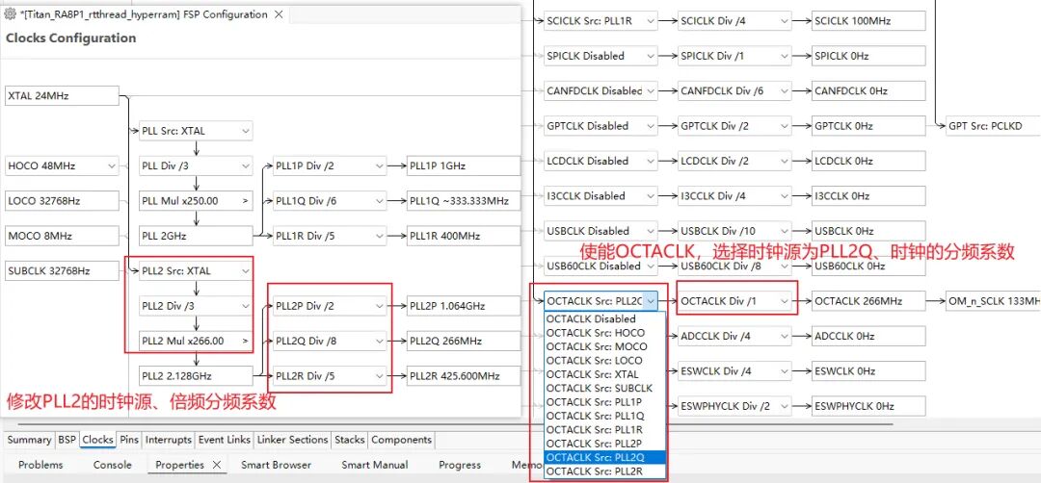Click the PLL2 Mul x266.00 arrow button
Screen dimensions: 1041x483
(245, 341)
